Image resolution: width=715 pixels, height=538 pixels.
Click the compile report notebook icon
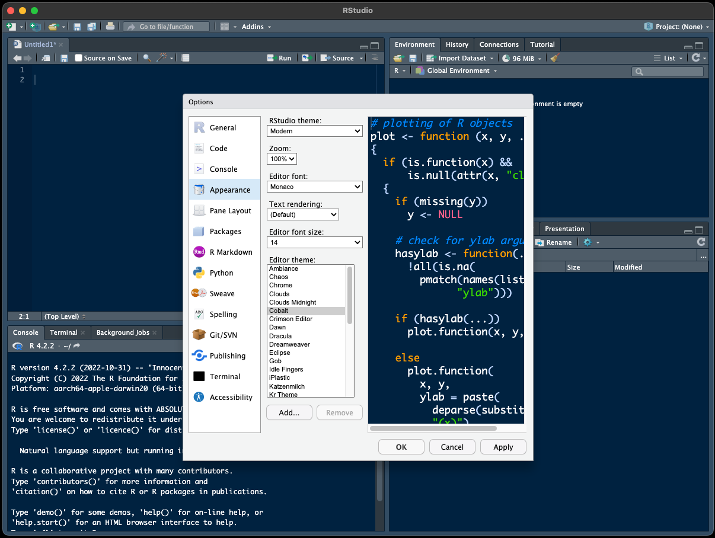[186, 58]
